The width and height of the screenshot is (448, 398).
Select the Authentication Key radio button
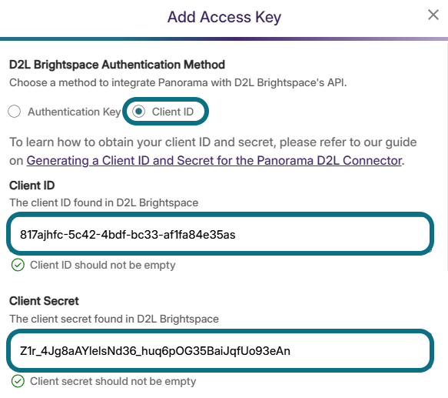click(x=15, y=112)
